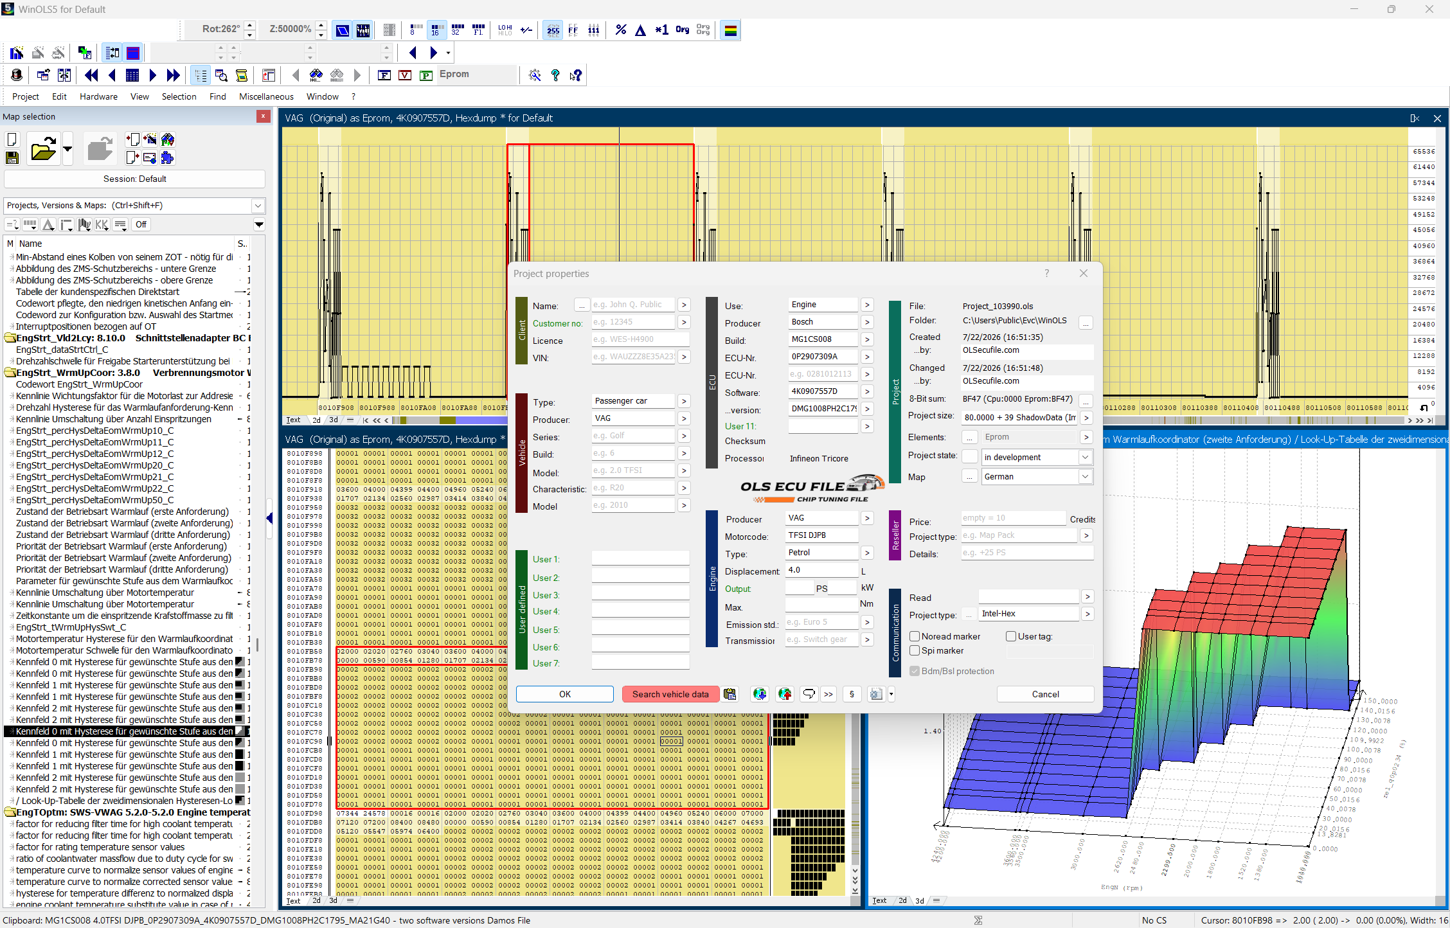Toggle the blue parallelogram view button
The width and height of the screenshot is (1450, 928).
(343, 30)
